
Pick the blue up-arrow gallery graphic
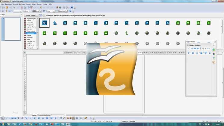pyautogui.click(x=55, y=23)
